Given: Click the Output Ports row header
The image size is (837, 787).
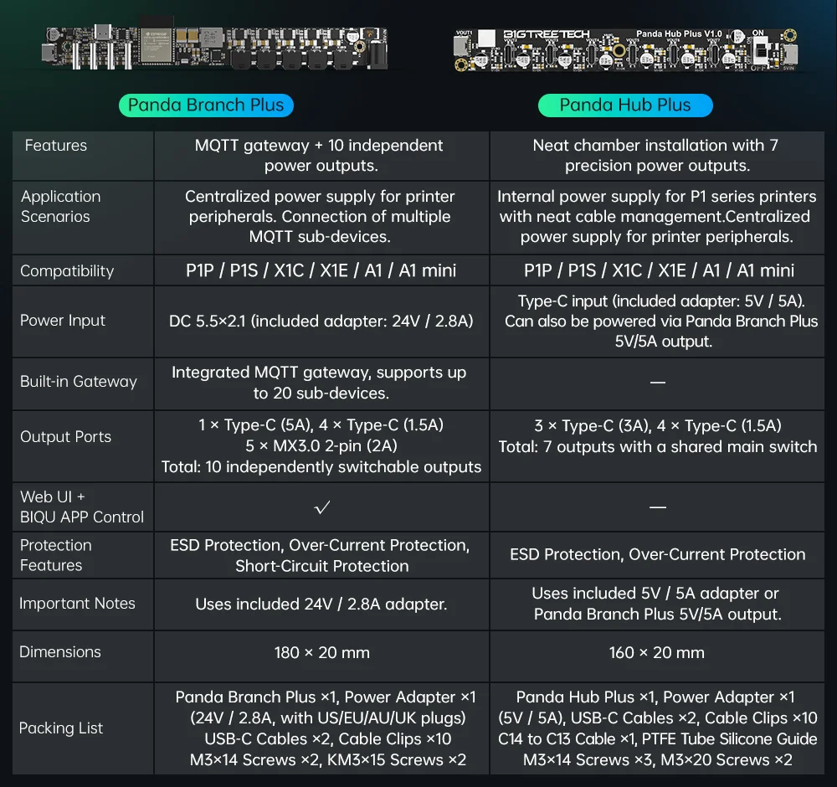Looking at the screenshot, I should point(65,437).
